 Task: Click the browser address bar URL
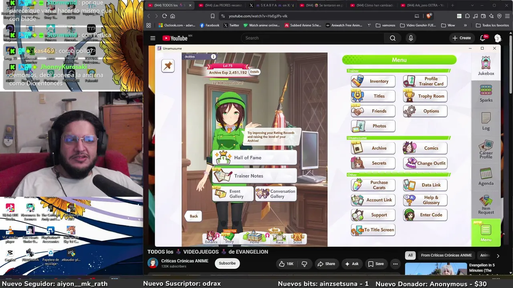[258, 16]
